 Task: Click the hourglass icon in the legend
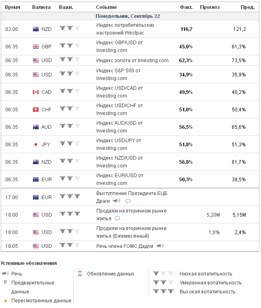[80, 273]
